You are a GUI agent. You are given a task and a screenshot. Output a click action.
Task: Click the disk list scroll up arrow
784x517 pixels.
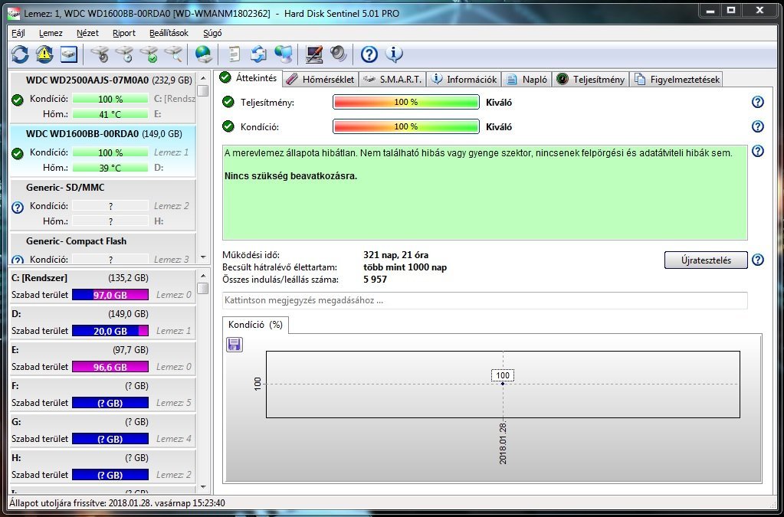(203, 78)
